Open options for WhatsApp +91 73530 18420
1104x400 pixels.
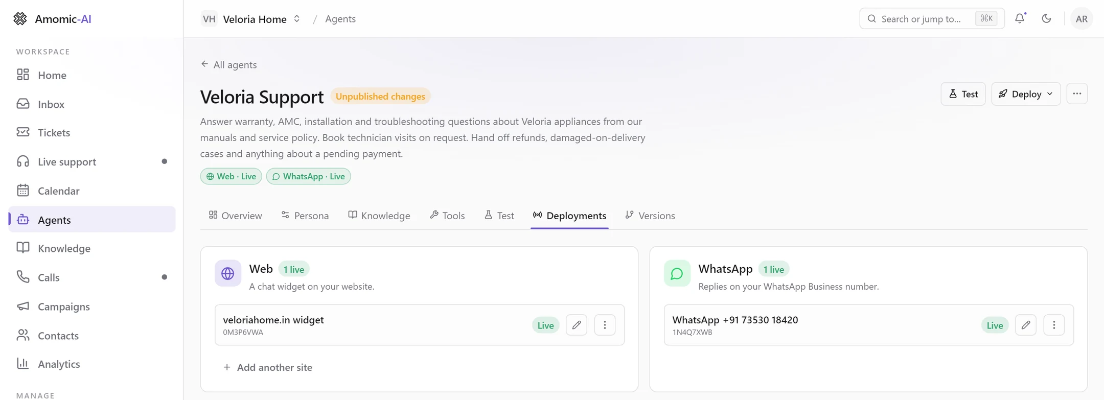pyautogui.click(x=1054, y=325)
